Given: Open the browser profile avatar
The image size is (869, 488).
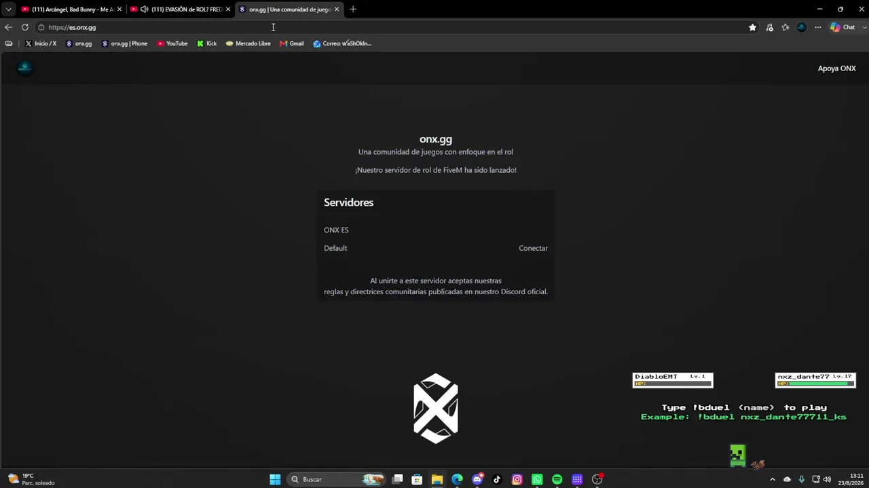Looking at the screenshot, I should click(802, 27).
